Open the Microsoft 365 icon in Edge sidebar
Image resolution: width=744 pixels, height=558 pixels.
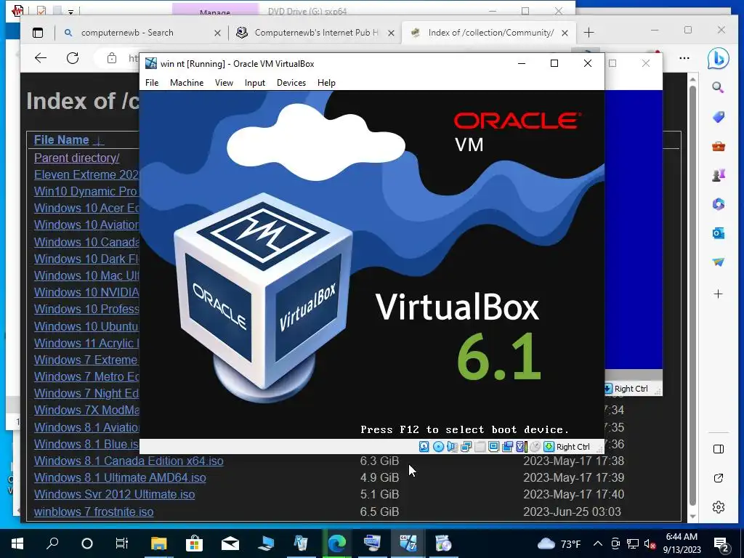pyautogui.click(x=719, y=204)
